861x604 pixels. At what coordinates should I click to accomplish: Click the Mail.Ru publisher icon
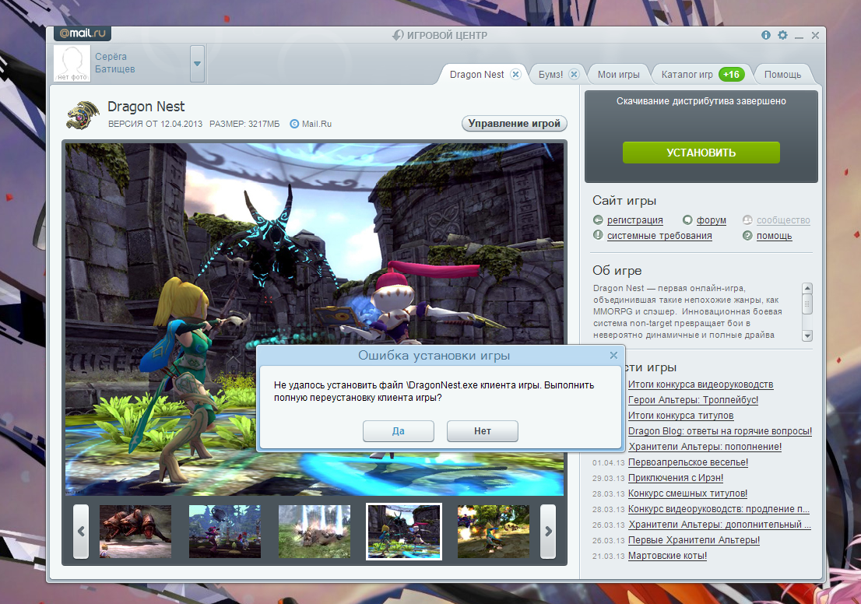[294, 124]
